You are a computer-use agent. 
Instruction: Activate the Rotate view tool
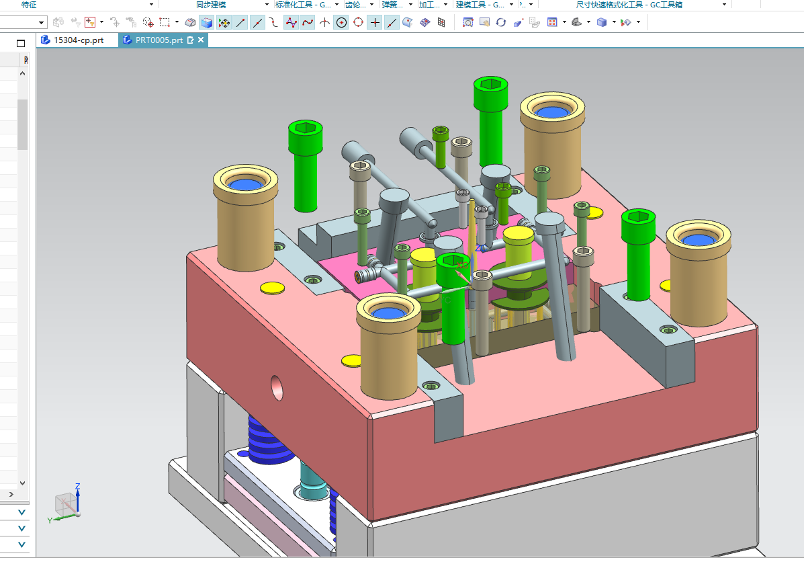tap(501, 22)
